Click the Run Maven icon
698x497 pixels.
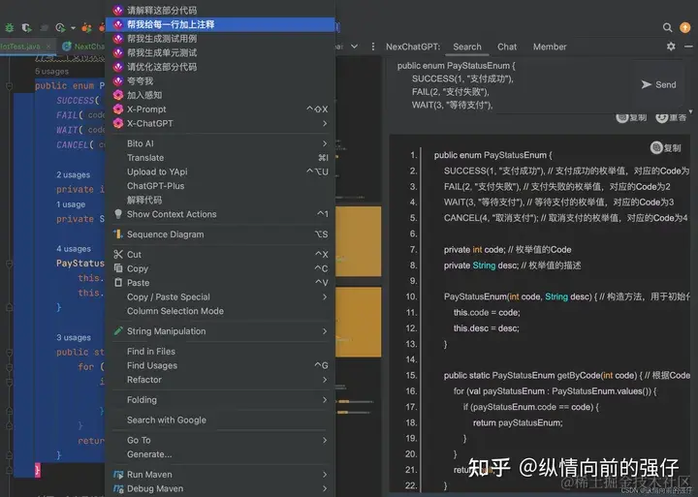[118, 475]
